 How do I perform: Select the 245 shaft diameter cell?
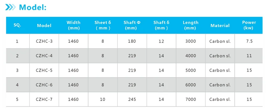[x=132, y=99]
